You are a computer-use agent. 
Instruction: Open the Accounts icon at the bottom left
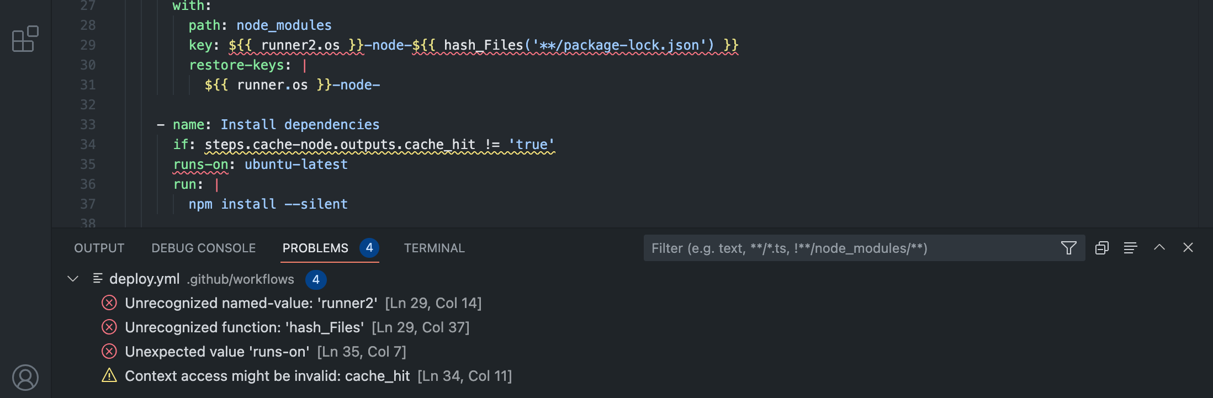(x=25, y=378)
